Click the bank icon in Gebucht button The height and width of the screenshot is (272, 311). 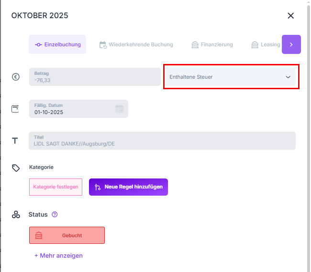[x=39, y=236]
